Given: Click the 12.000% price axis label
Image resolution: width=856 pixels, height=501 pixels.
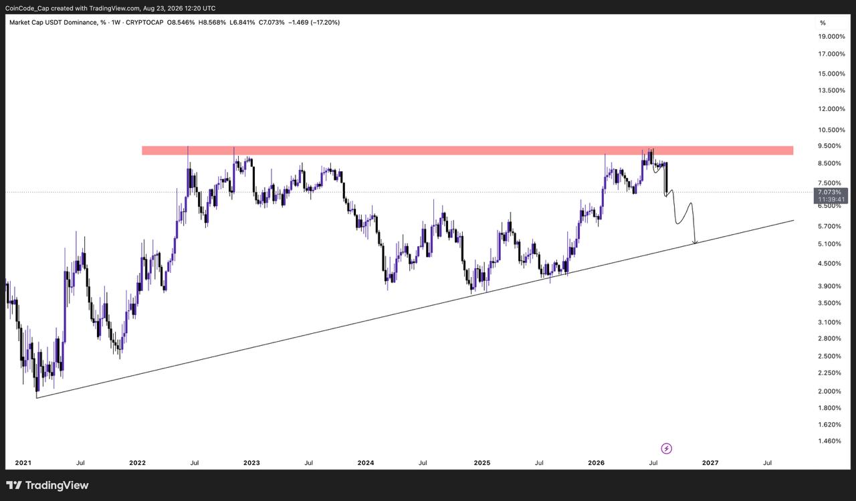Looking at the screenshot, I should point(832,109).
